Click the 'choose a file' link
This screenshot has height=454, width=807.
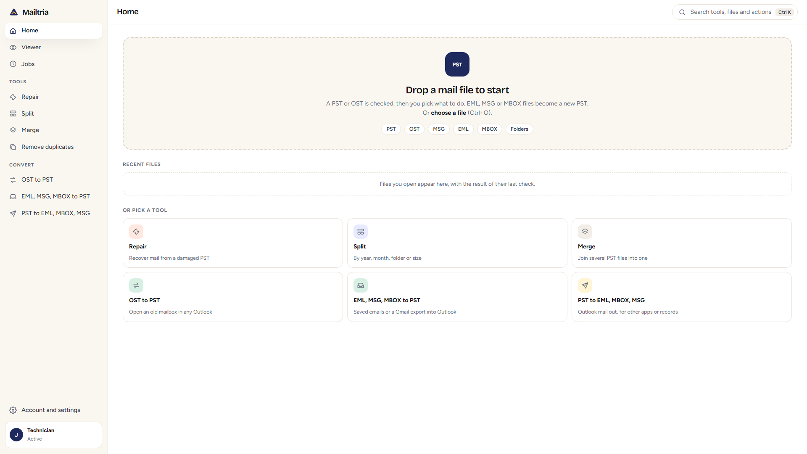click(448, 113)
